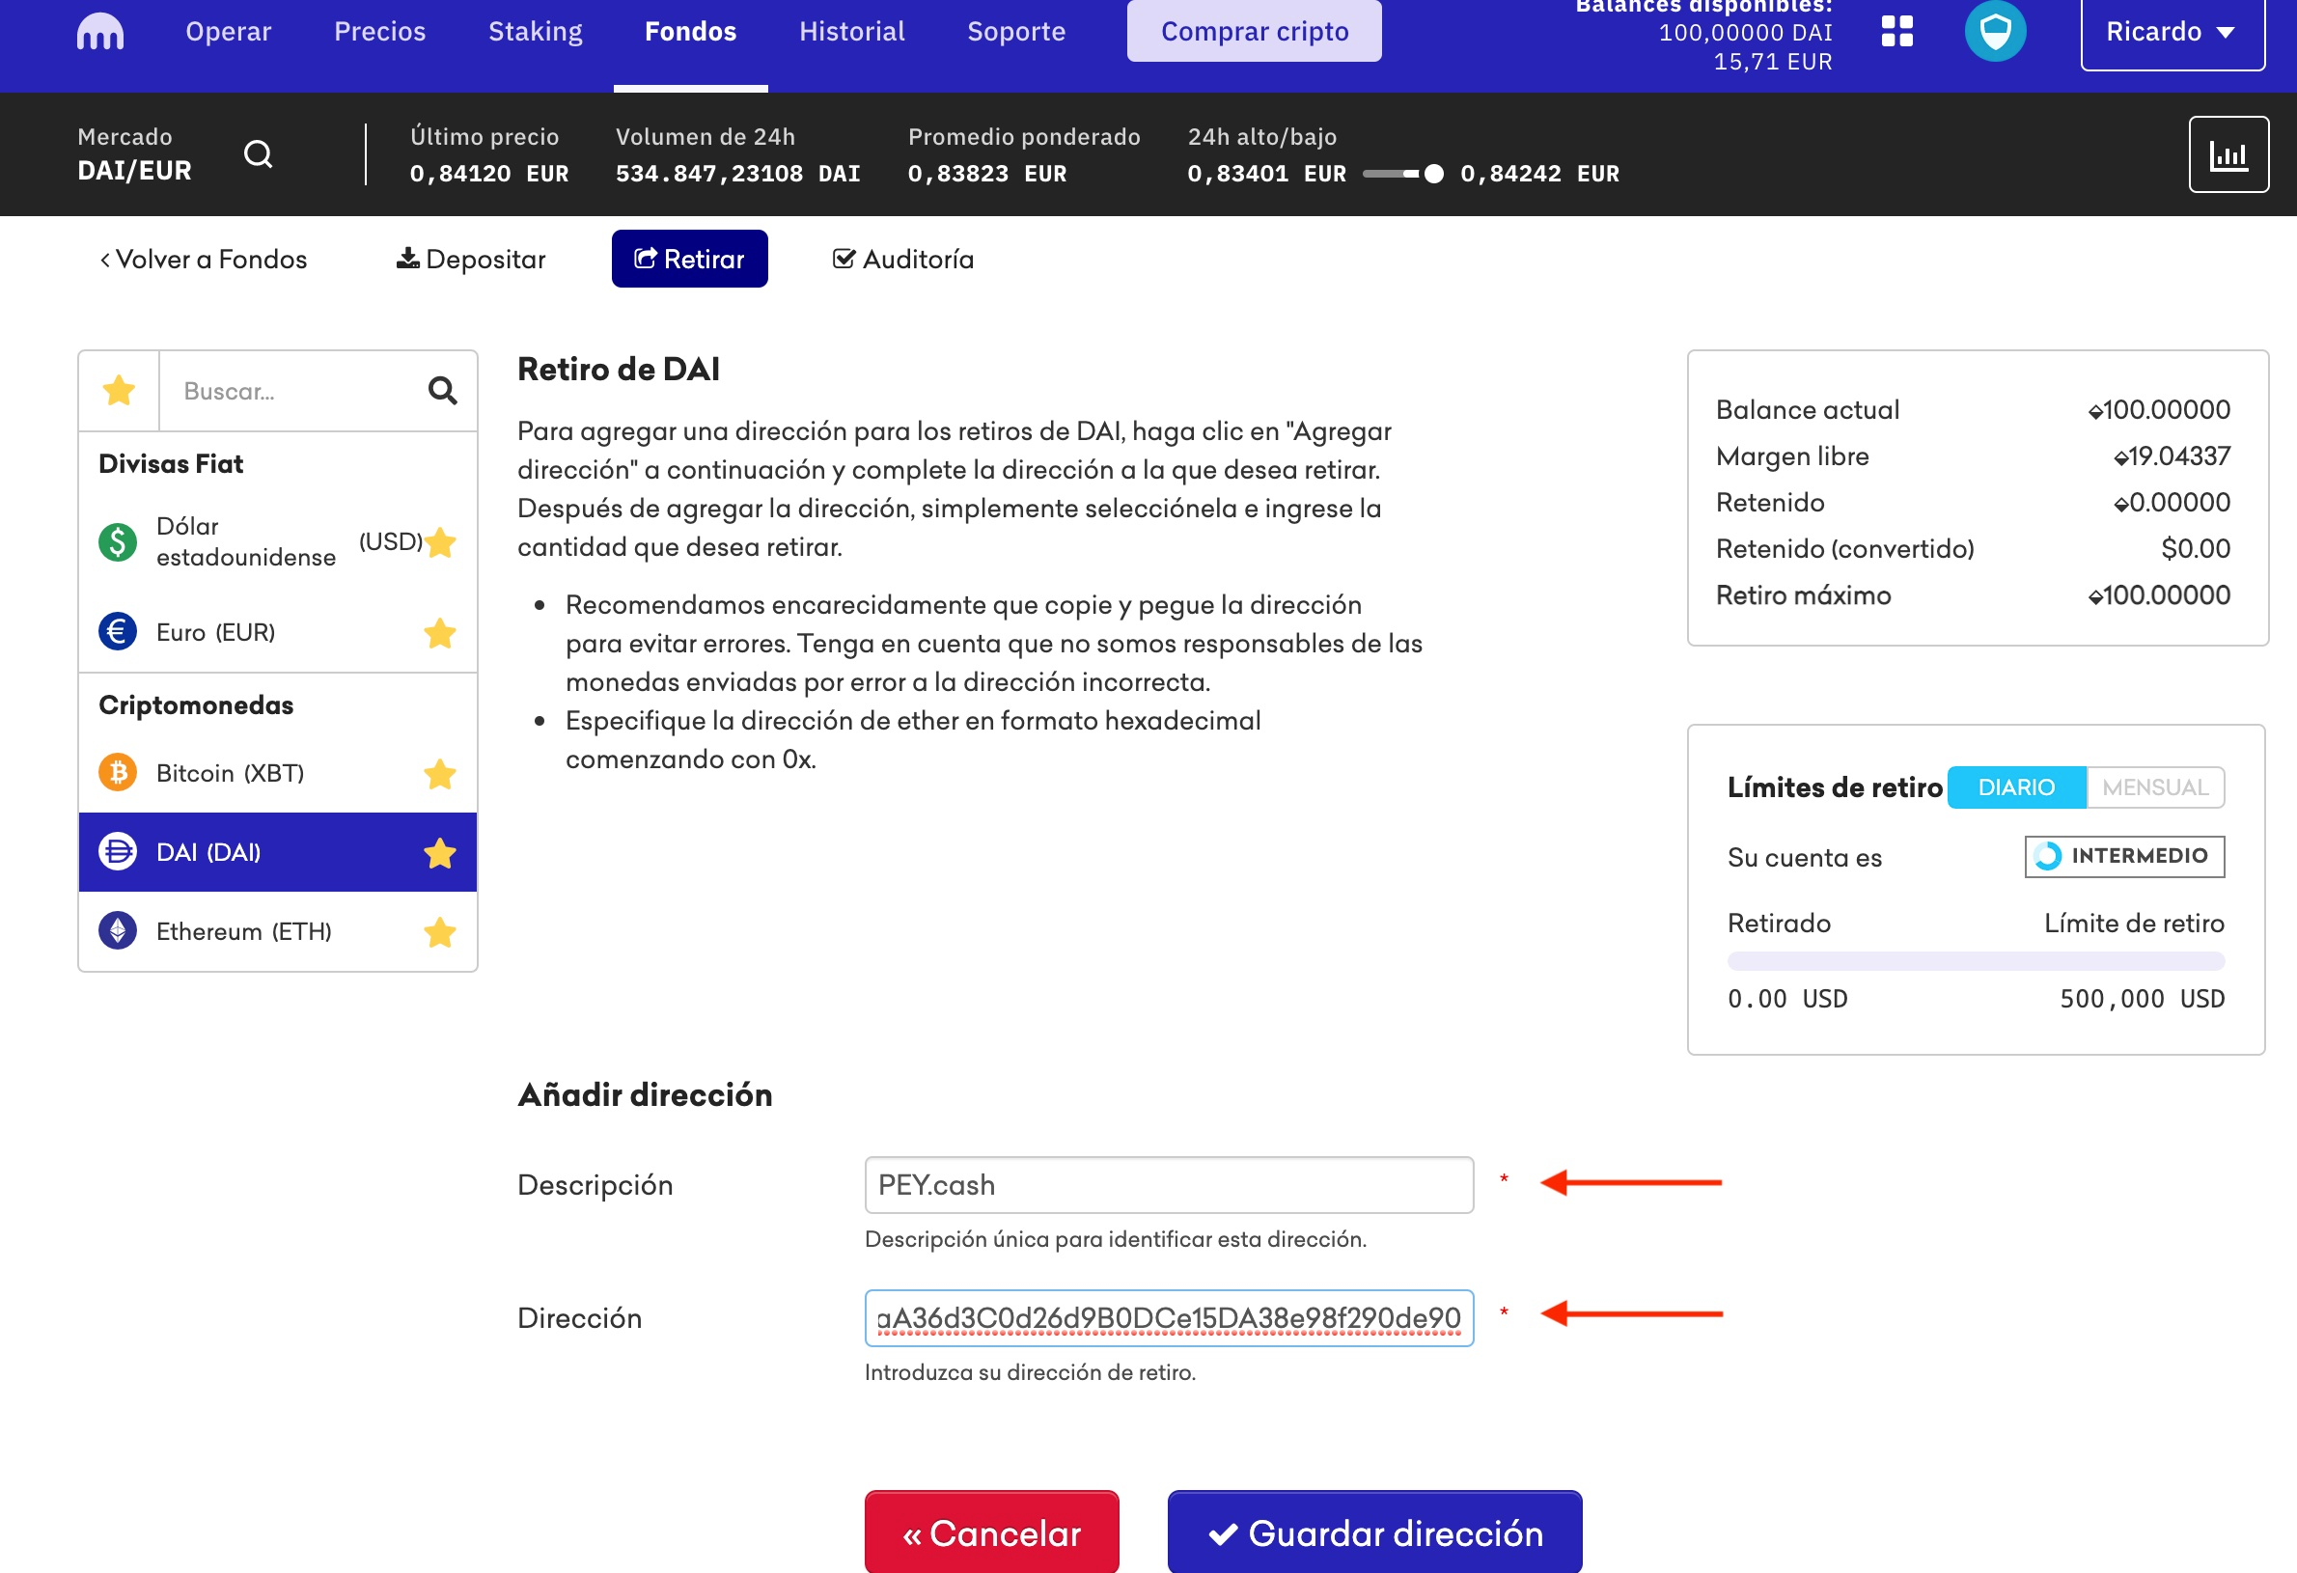Open the chart view icon

point(2228,154)
